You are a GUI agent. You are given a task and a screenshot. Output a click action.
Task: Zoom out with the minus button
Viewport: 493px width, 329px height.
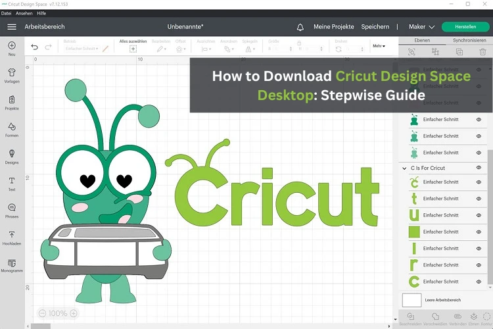pos(43,313)
